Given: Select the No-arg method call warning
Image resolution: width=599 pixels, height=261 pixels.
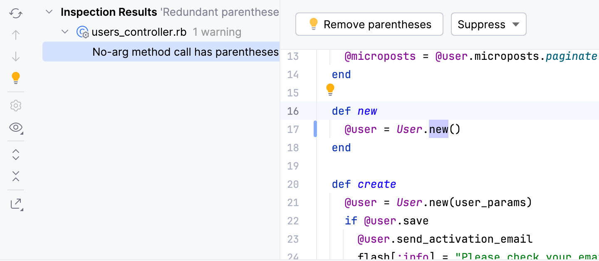Looking at the screenshot, I should tap(185, 52).
